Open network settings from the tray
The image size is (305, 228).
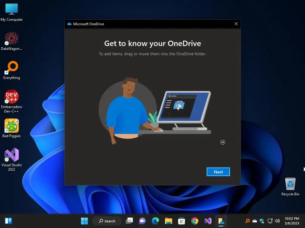pyautogui.click(x=270, y=221)
